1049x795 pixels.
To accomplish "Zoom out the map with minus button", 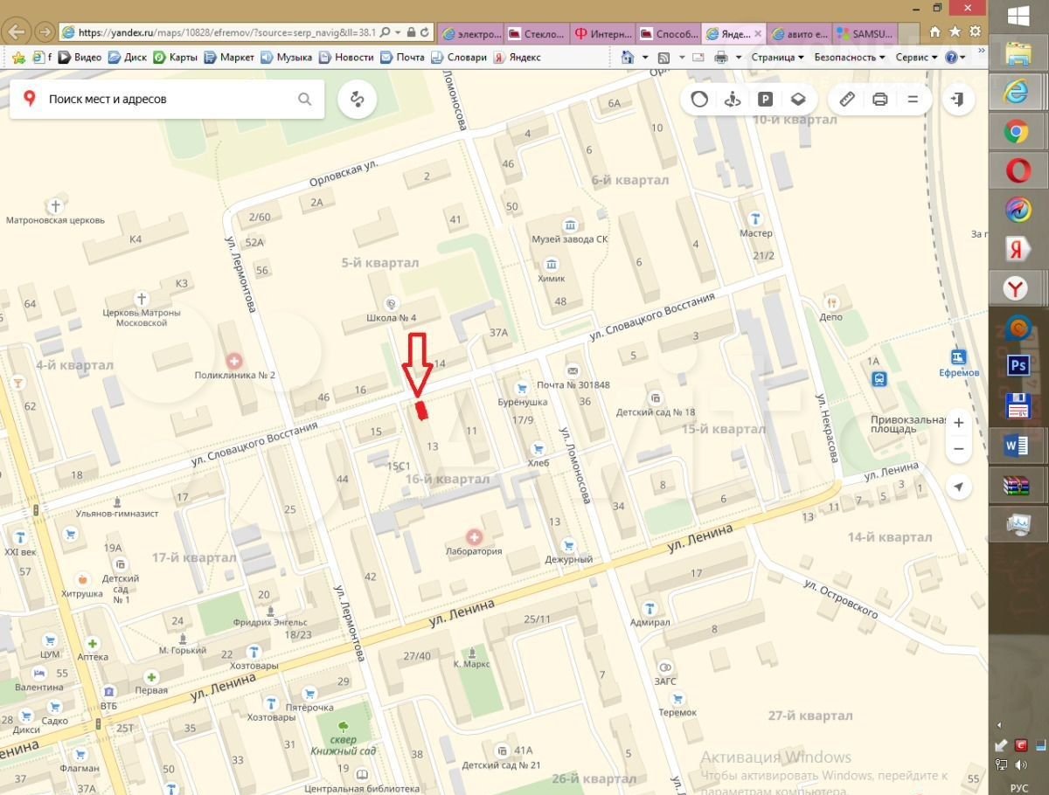I will (x=959, y=449).
